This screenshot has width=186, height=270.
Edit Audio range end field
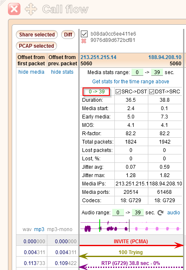137,212
